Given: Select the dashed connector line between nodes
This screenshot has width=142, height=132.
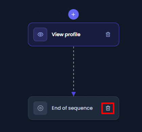Looking at the screenshot, I should [x=74, y=69].
